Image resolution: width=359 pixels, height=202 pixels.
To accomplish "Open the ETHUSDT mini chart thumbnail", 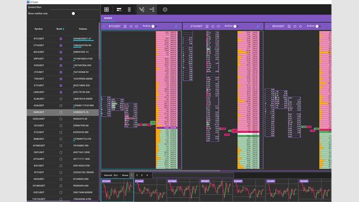I will point(151,191).
